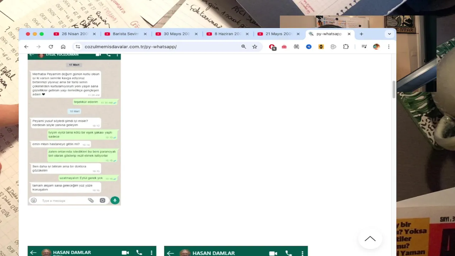The image size is (455, 256).
Task: Open the Extensions puzzle-piece menu
Action: point(346,47)
